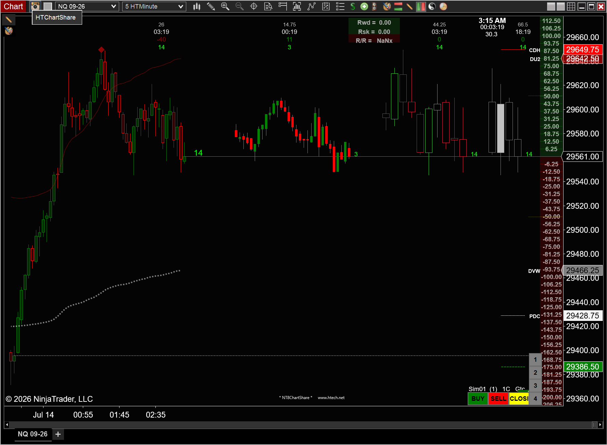Click the second gray window layout square
The width and height of the screenshot is (607, 445).
coord(561,6)
